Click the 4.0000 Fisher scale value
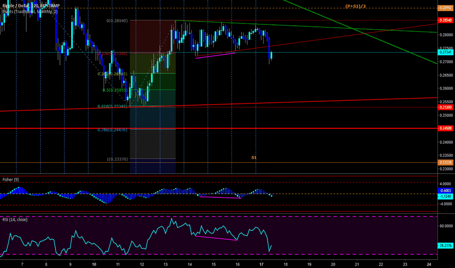This screenshot has width=455, height=268. pos(445,184)
